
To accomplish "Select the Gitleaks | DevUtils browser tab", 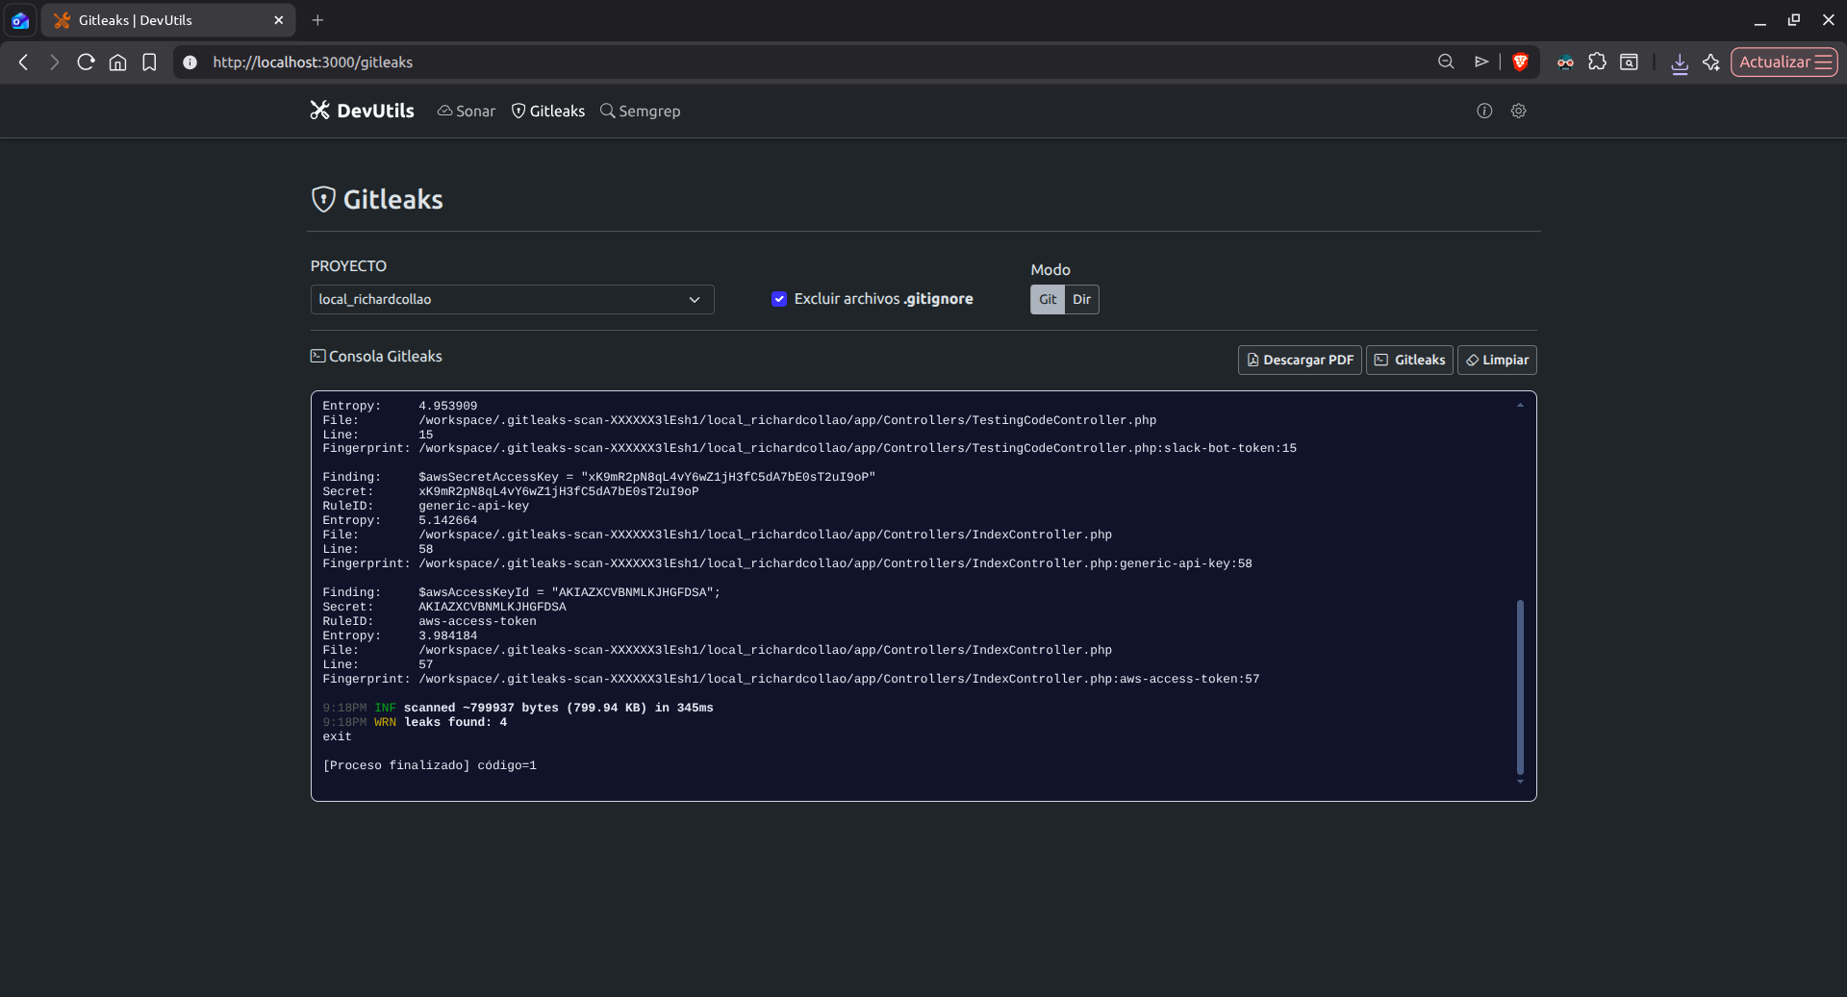I will [168, 20].
